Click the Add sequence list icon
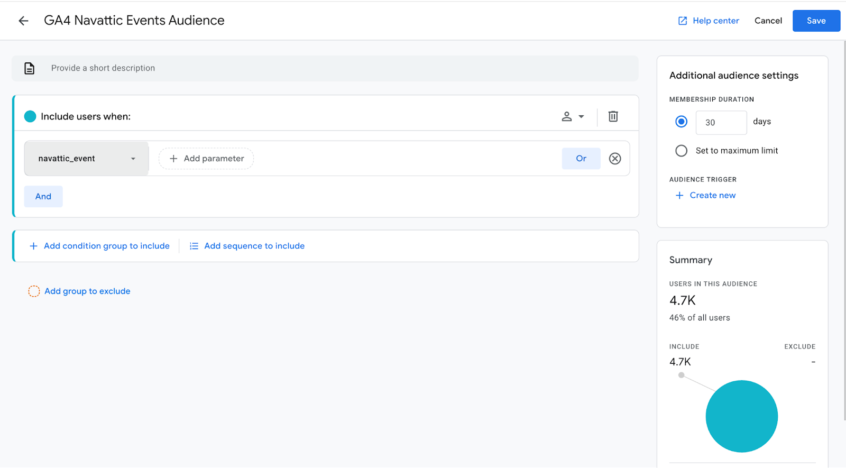 (x=194, y=246)
